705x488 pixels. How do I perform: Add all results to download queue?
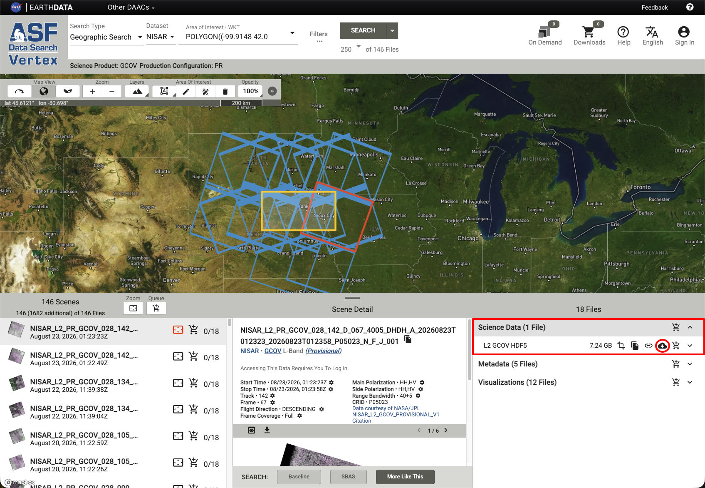(156, 308)
